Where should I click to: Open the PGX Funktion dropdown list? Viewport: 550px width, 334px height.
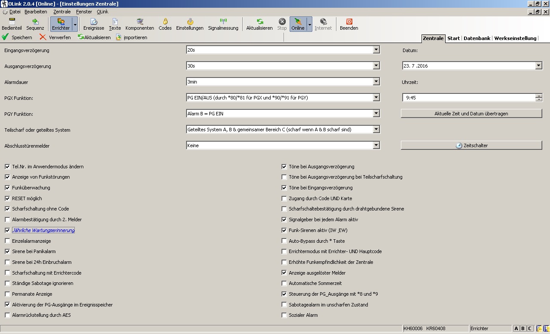pyautogui.click(x=376, y=98)
